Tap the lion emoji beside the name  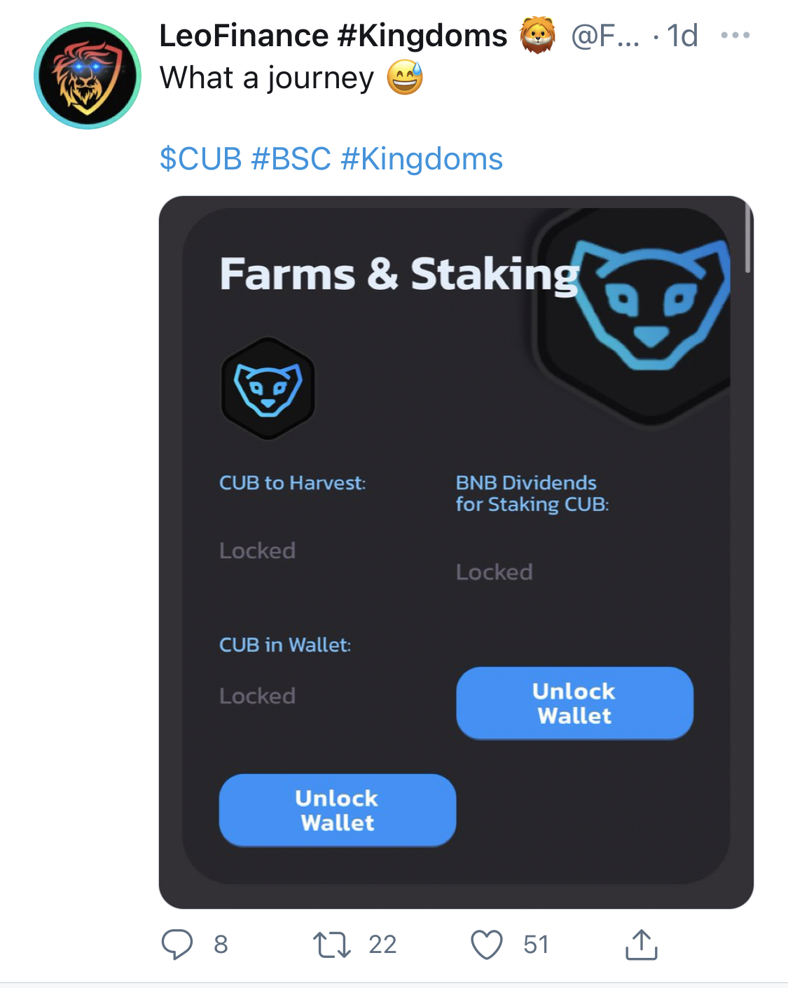[x=537, y=36]
